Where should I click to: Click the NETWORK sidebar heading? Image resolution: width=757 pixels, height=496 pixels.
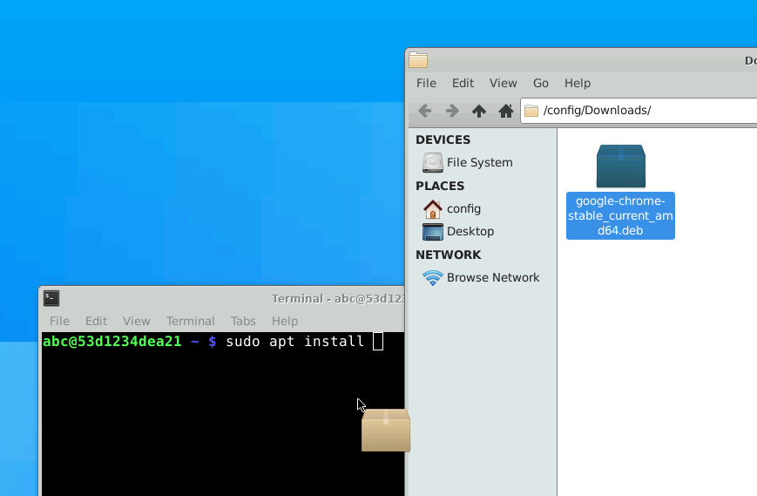point(448,255)
